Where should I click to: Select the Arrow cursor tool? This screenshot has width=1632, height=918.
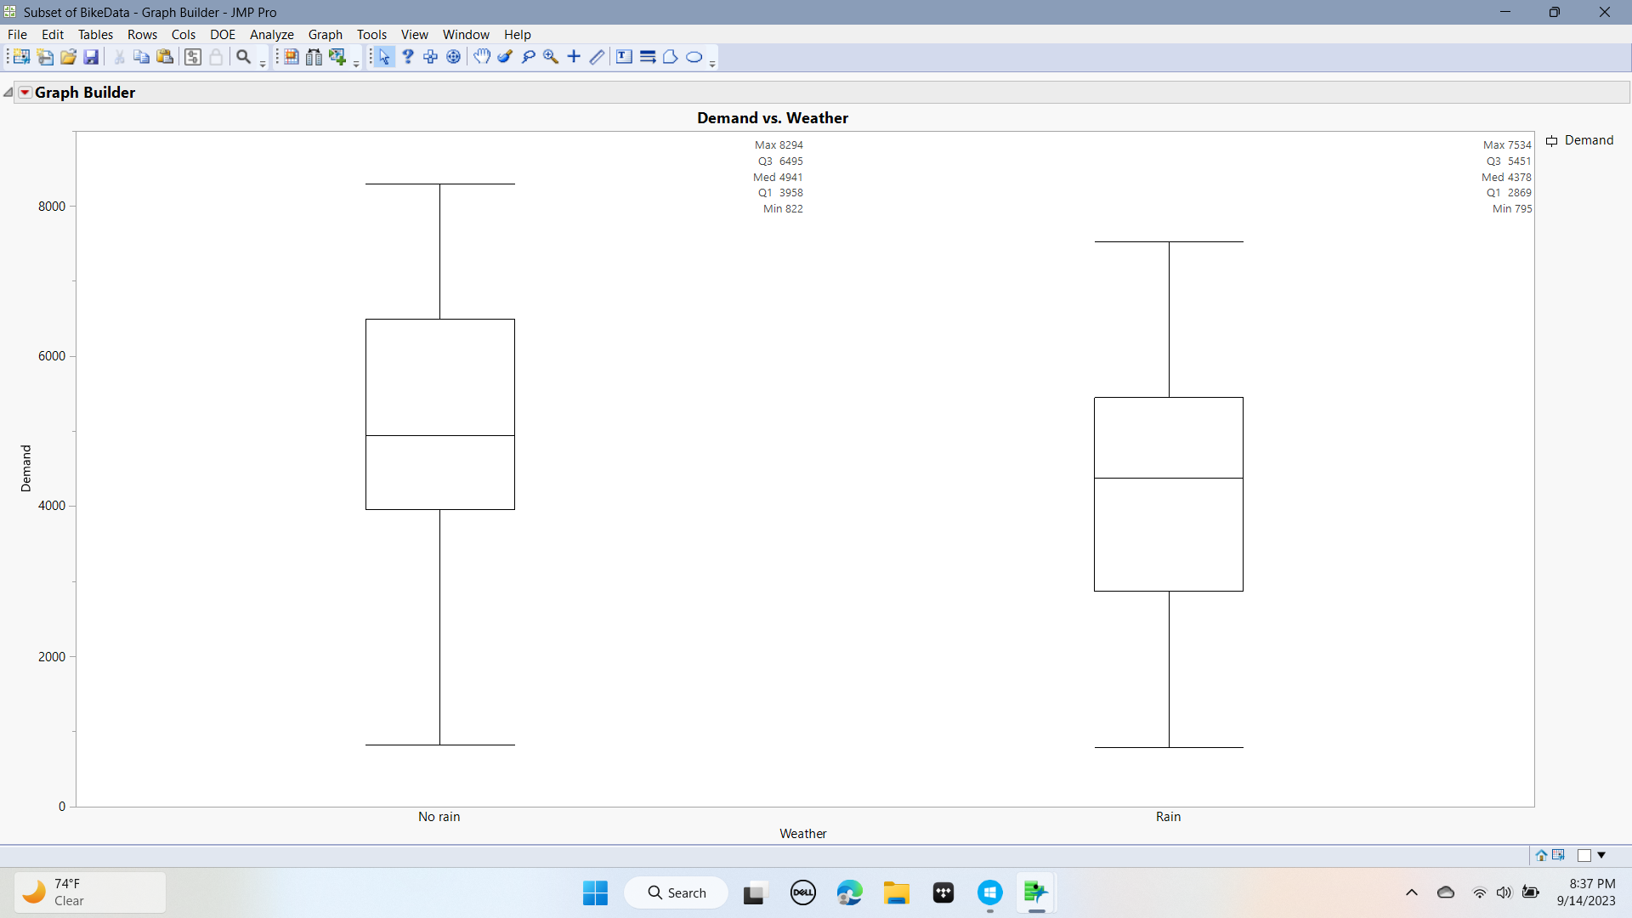point(384,57)
